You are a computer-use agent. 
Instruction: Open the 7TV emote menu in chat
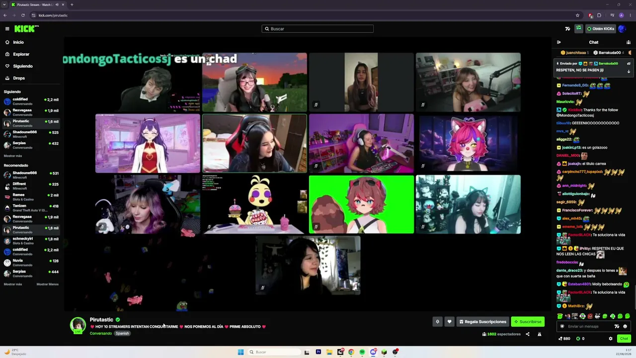(x=617, y=326)
